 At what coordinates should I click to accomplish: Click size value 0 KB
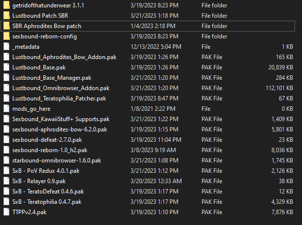(287, 109)
